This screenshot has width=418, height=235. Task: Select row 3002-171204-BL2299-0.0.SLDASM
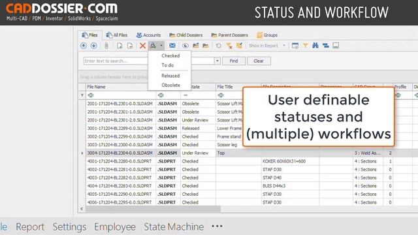[120, 136]
